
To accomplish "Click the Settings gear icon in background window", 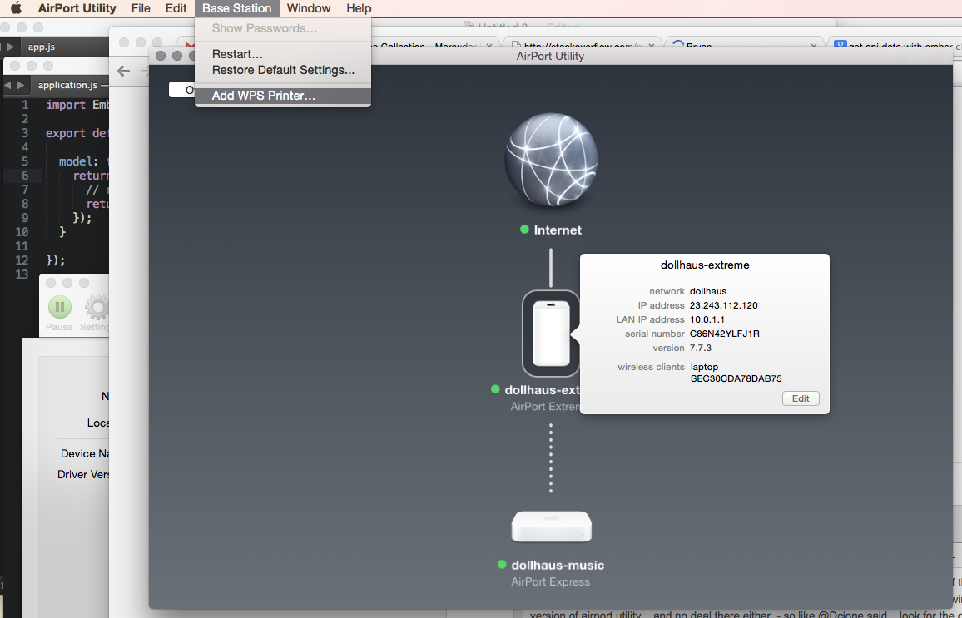I will coord(97,307).
